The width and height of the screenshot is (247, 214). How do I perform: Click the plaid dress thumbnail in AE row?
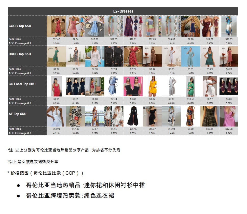pyautogui.click(x=210, y=116)
